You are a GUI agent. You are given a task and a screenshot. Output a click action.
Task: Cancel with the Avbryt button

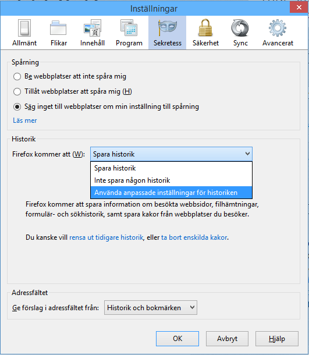227,339
